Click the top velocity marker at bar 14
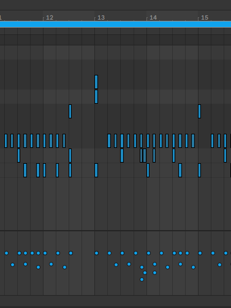The width and height of the screenshot is (231, 308). [148, 253]
